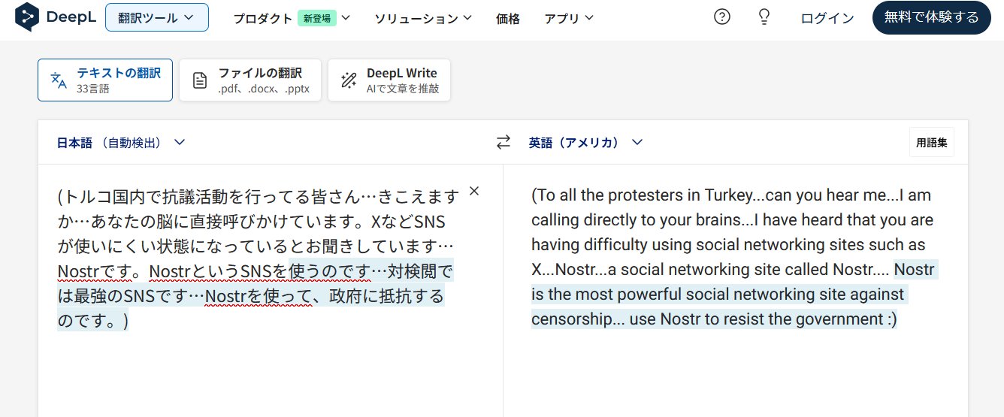Open the 価格 page
The height and width of the screenshot is (417, 1004).
tap(508, 18)
